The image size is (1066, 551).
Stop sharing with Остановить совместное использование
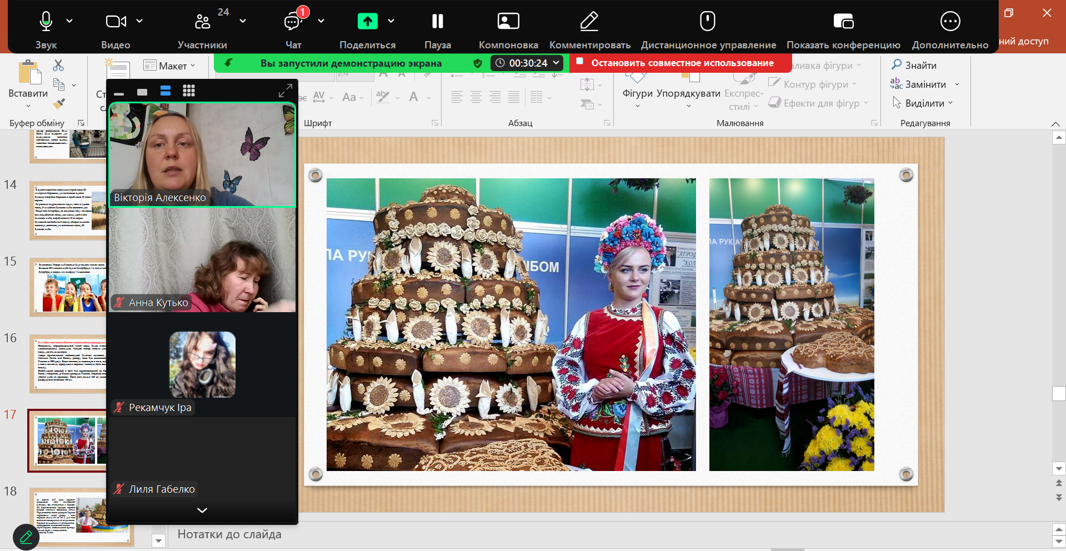(681, 63)
